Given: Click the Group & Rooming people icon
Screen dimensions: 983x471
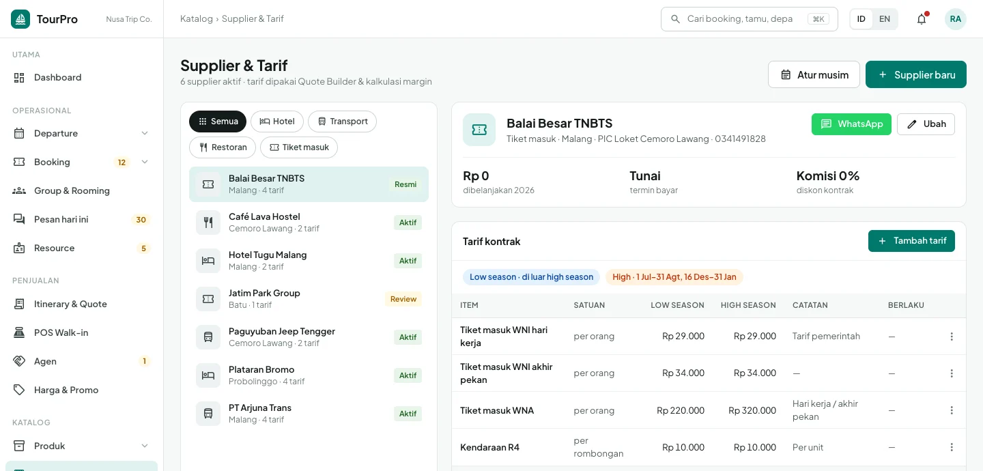Looking at the screenshot, I should tap(19, 191).
